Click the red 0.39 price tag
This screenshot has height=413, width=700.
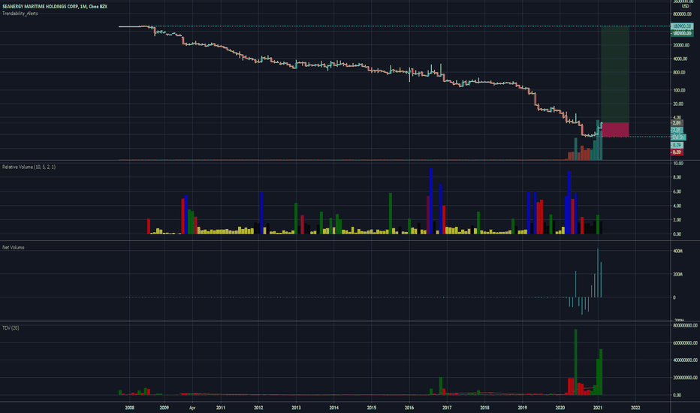pos(677,152)
